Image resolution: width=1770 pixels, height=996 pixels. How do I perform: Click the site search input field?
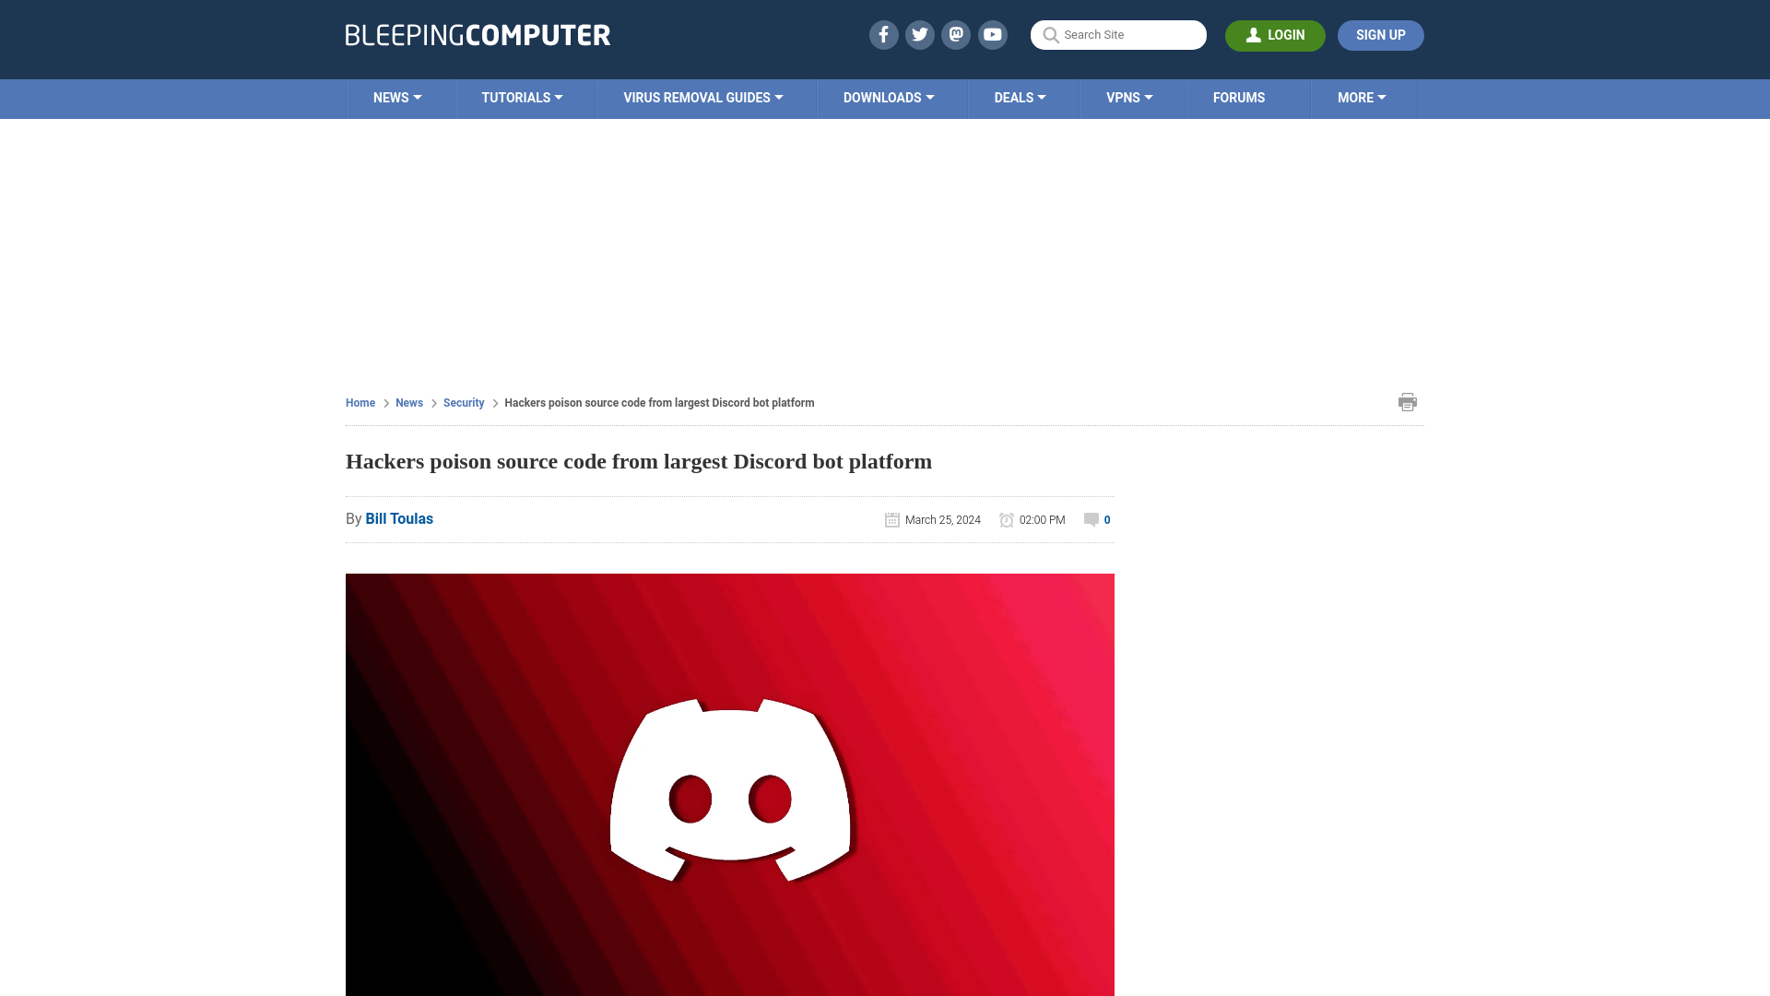1118,34
